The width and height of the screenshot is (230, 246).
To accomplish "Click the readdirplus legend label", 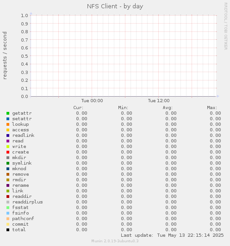I will pos(27,202).
